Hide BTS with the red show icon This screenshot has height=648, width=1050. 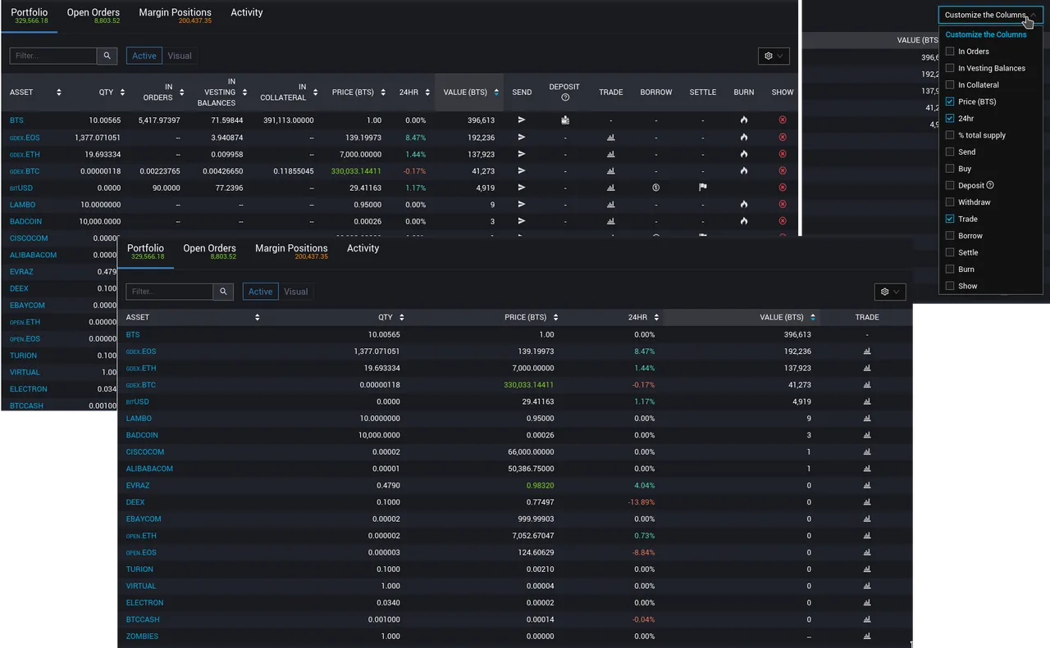click(x=783, y=120)
